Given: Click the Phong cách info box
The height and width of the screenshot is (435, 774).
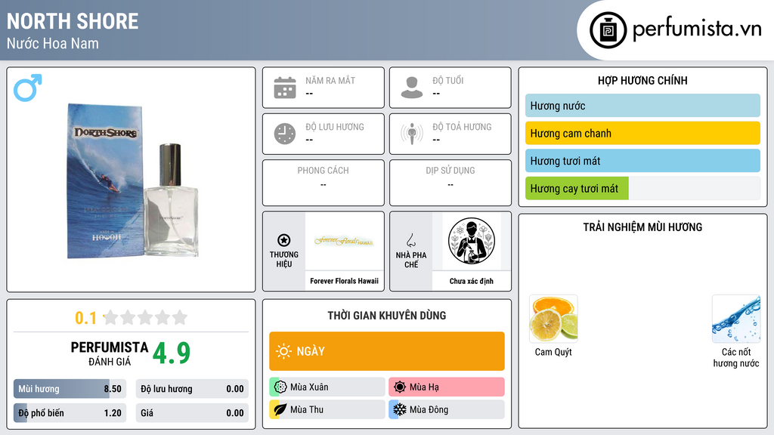Looking at the screenshot, I should [324, 183].
